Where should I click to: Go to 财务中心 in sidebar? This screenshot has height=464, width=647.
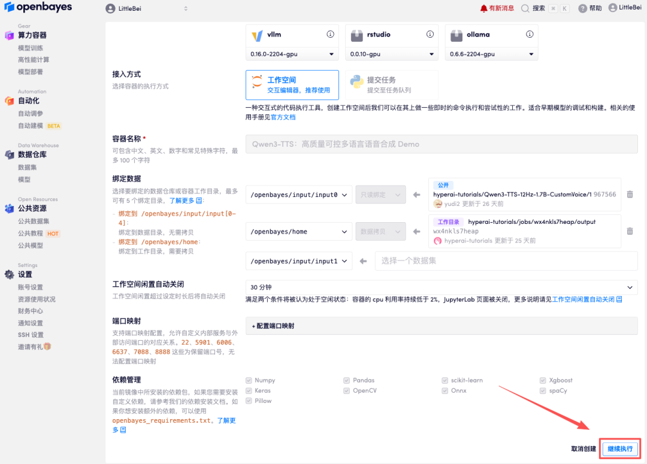[x=30, y=311]
